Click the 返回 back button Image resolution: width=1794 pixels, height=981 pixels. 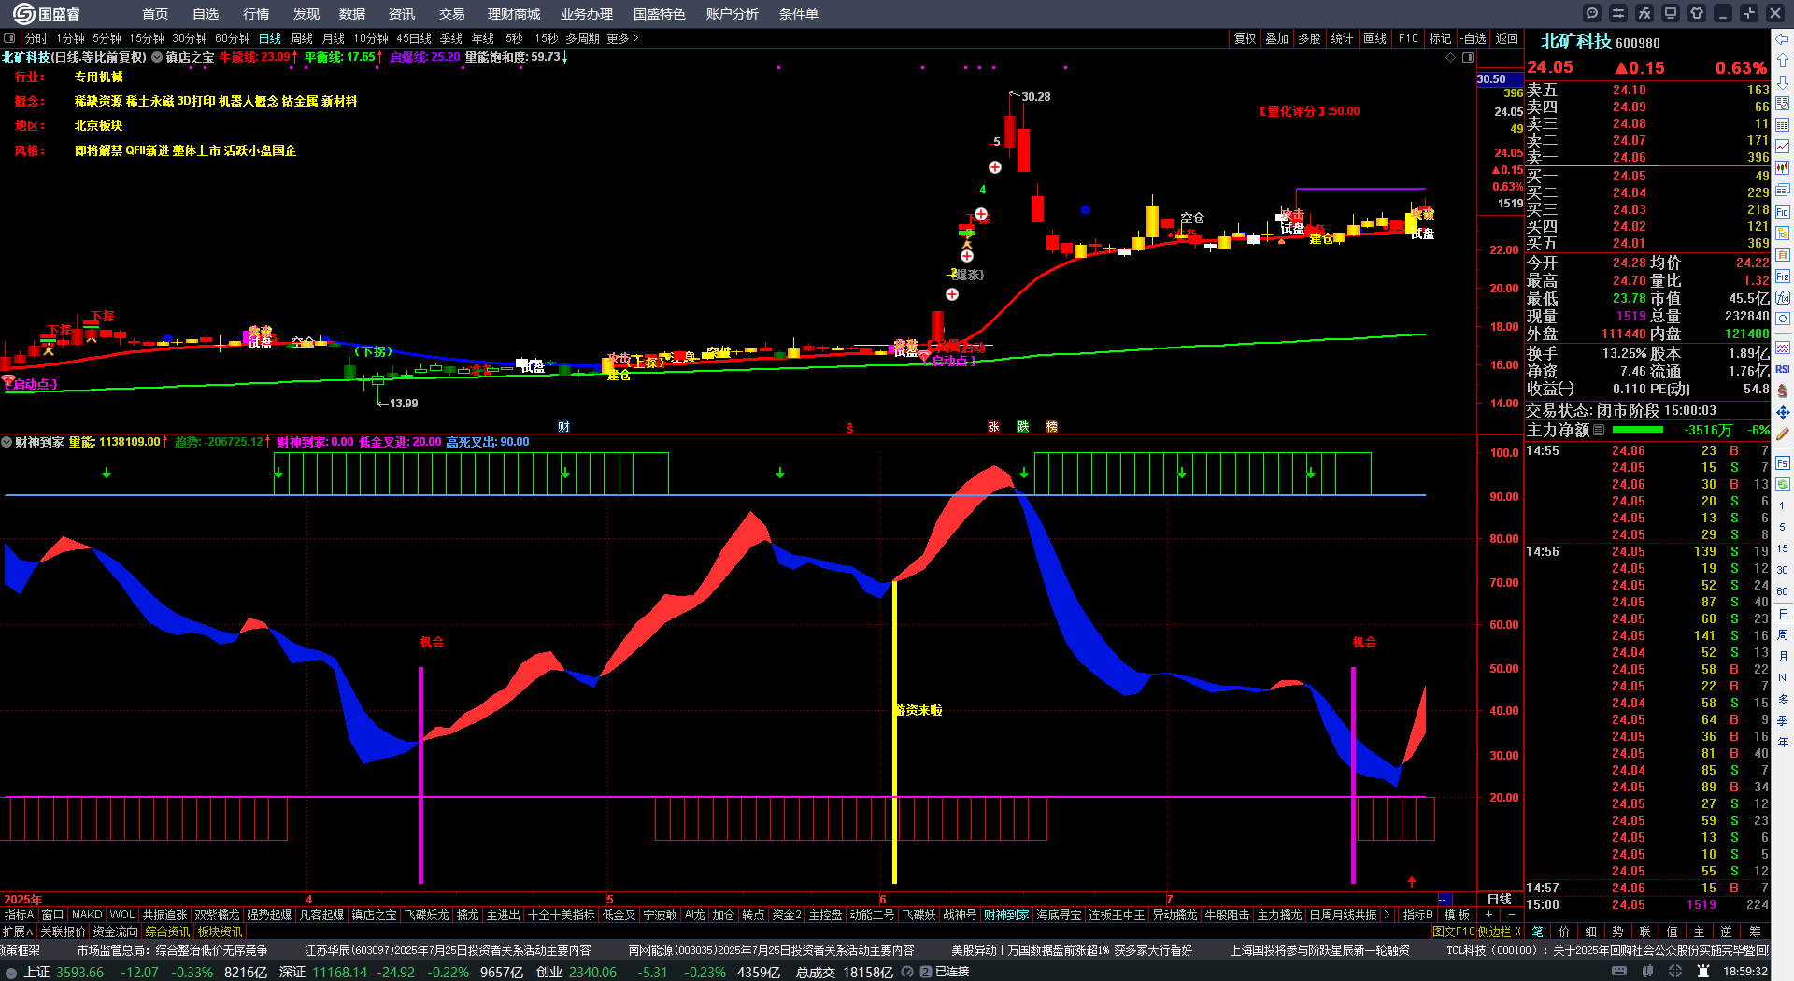[1507, 38]
